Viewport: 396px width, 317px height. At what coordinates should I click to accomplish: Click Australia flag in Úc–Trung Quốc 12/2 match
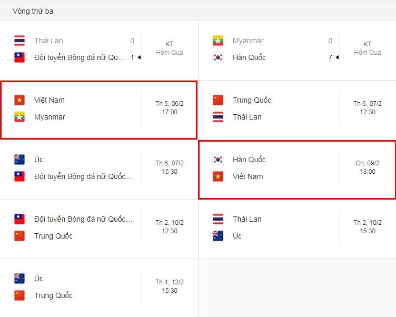pyautogui.click(x=19, y=279)
